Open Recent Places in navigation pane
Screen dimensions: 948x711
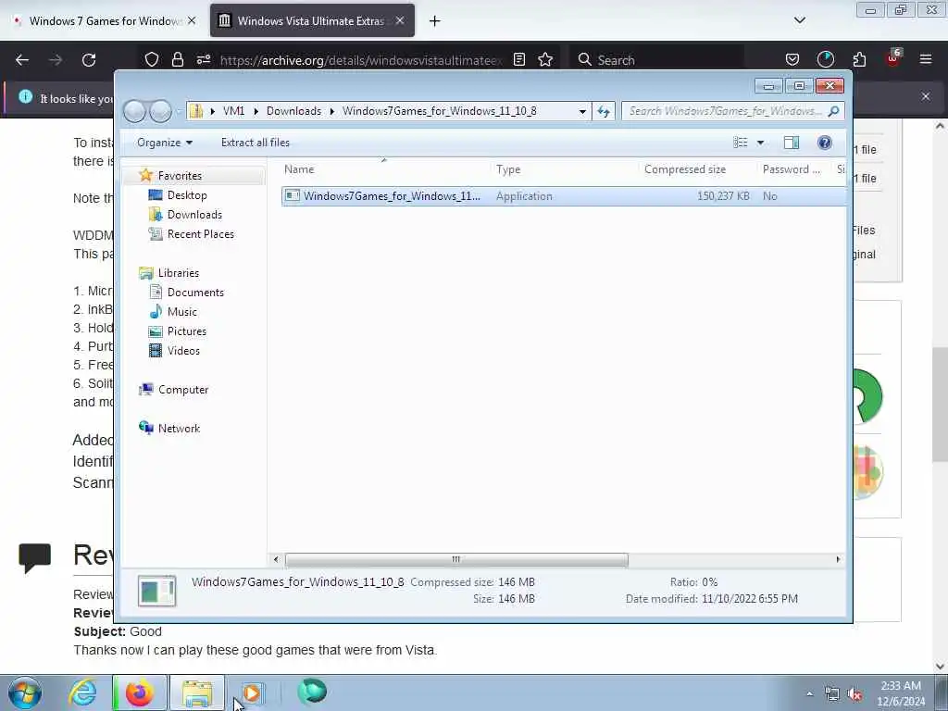tap(200, 234)
